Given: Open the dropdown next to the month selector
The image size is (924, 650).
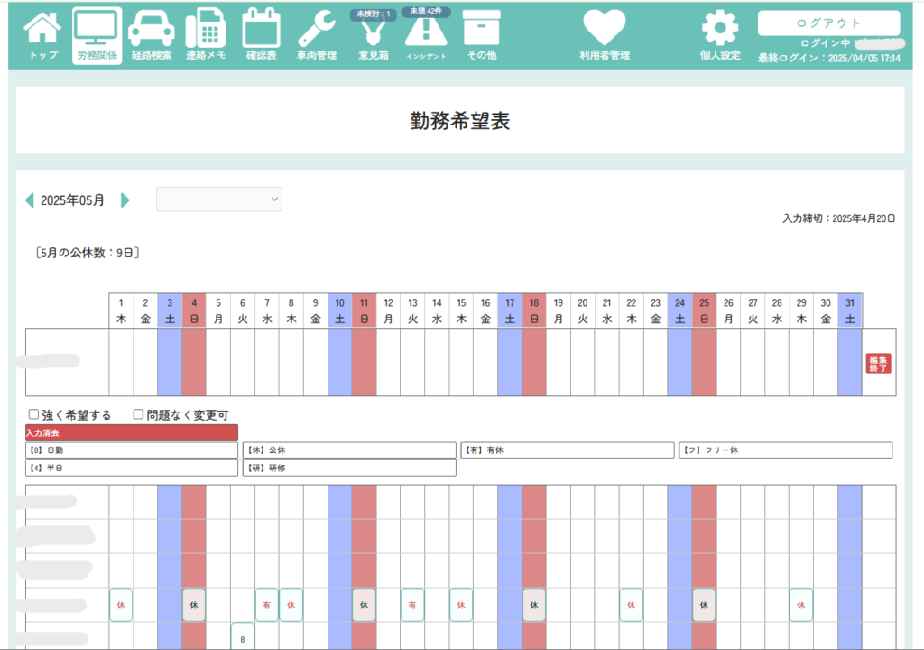Looking at the screenshot, I should pyautogui.click(x=219, y=200).
